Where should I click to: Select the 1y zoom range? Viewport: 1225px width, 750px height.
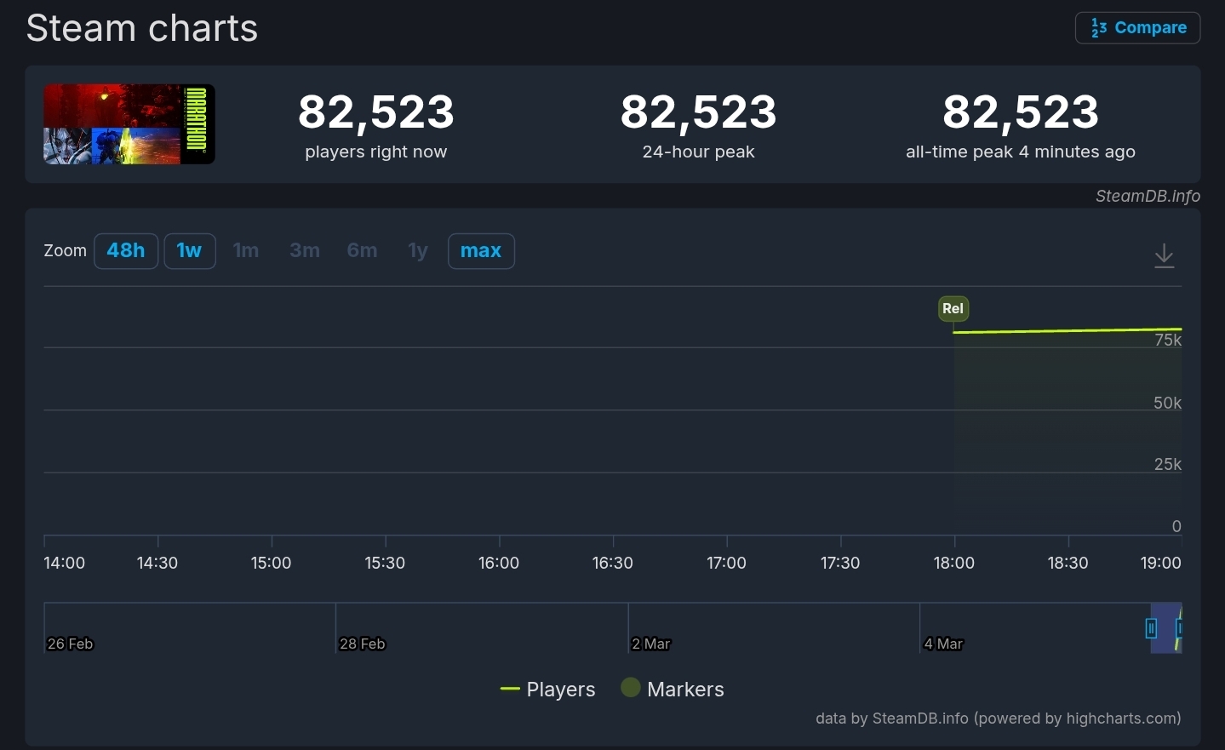(x=418, y=251)
